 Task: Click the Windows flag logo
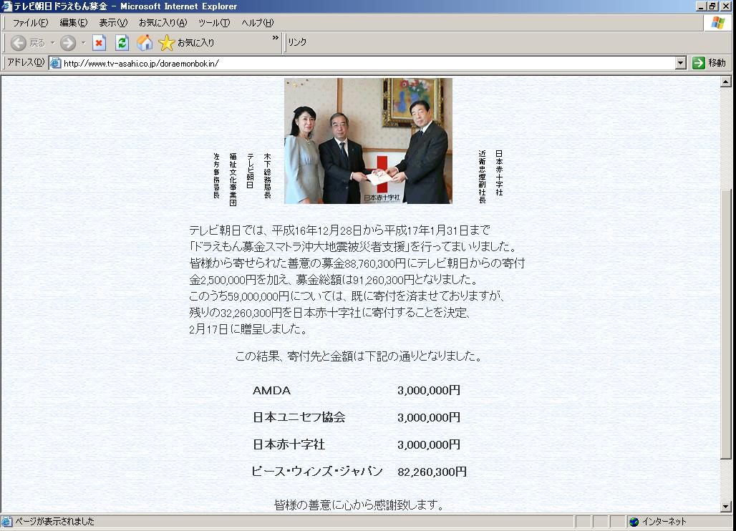coord(717,22)
